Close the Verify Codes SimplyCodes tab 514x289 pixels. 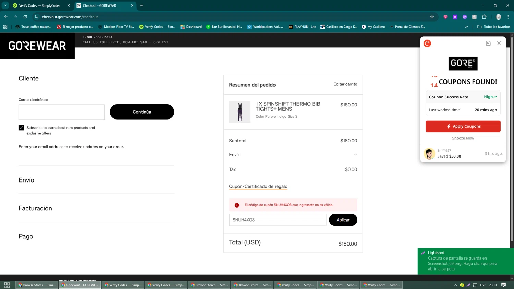pyautogui.click(x=69, y=5)
